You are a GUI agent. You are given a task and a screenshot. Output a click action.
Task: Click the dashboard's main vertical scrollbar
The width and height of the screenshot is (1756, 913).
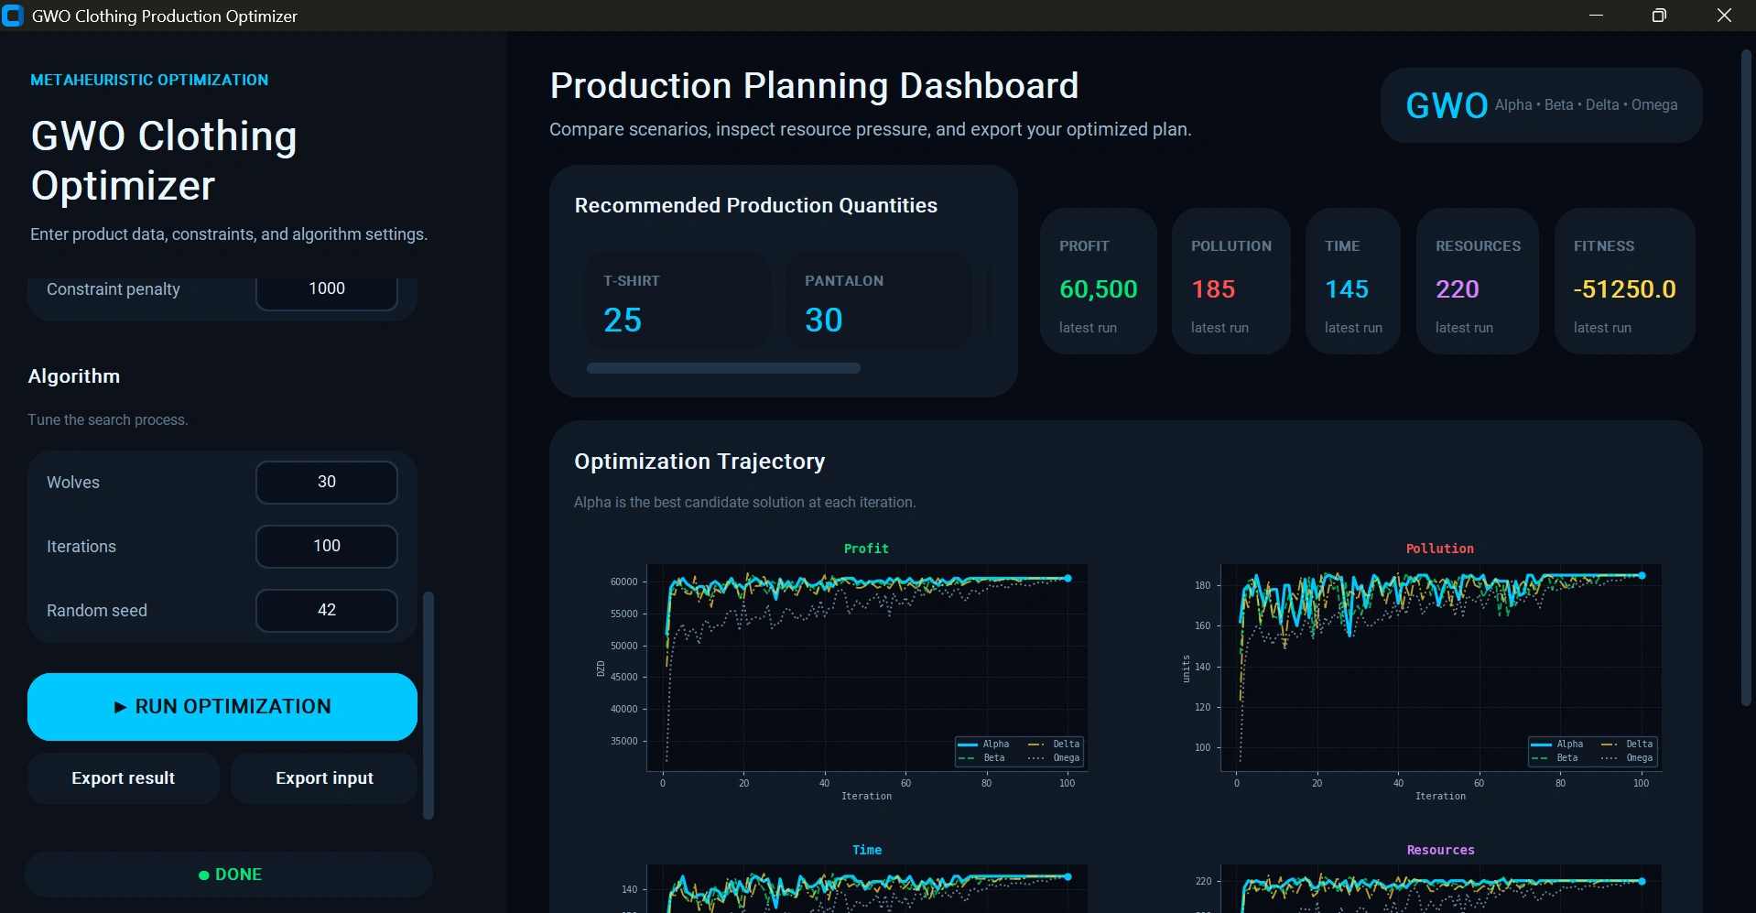1746,377
